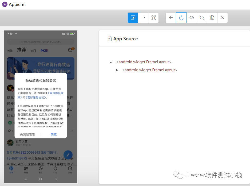Screen dimensions: 250x186
Task: Quit session with the X button
Action: tap(223, 18)
